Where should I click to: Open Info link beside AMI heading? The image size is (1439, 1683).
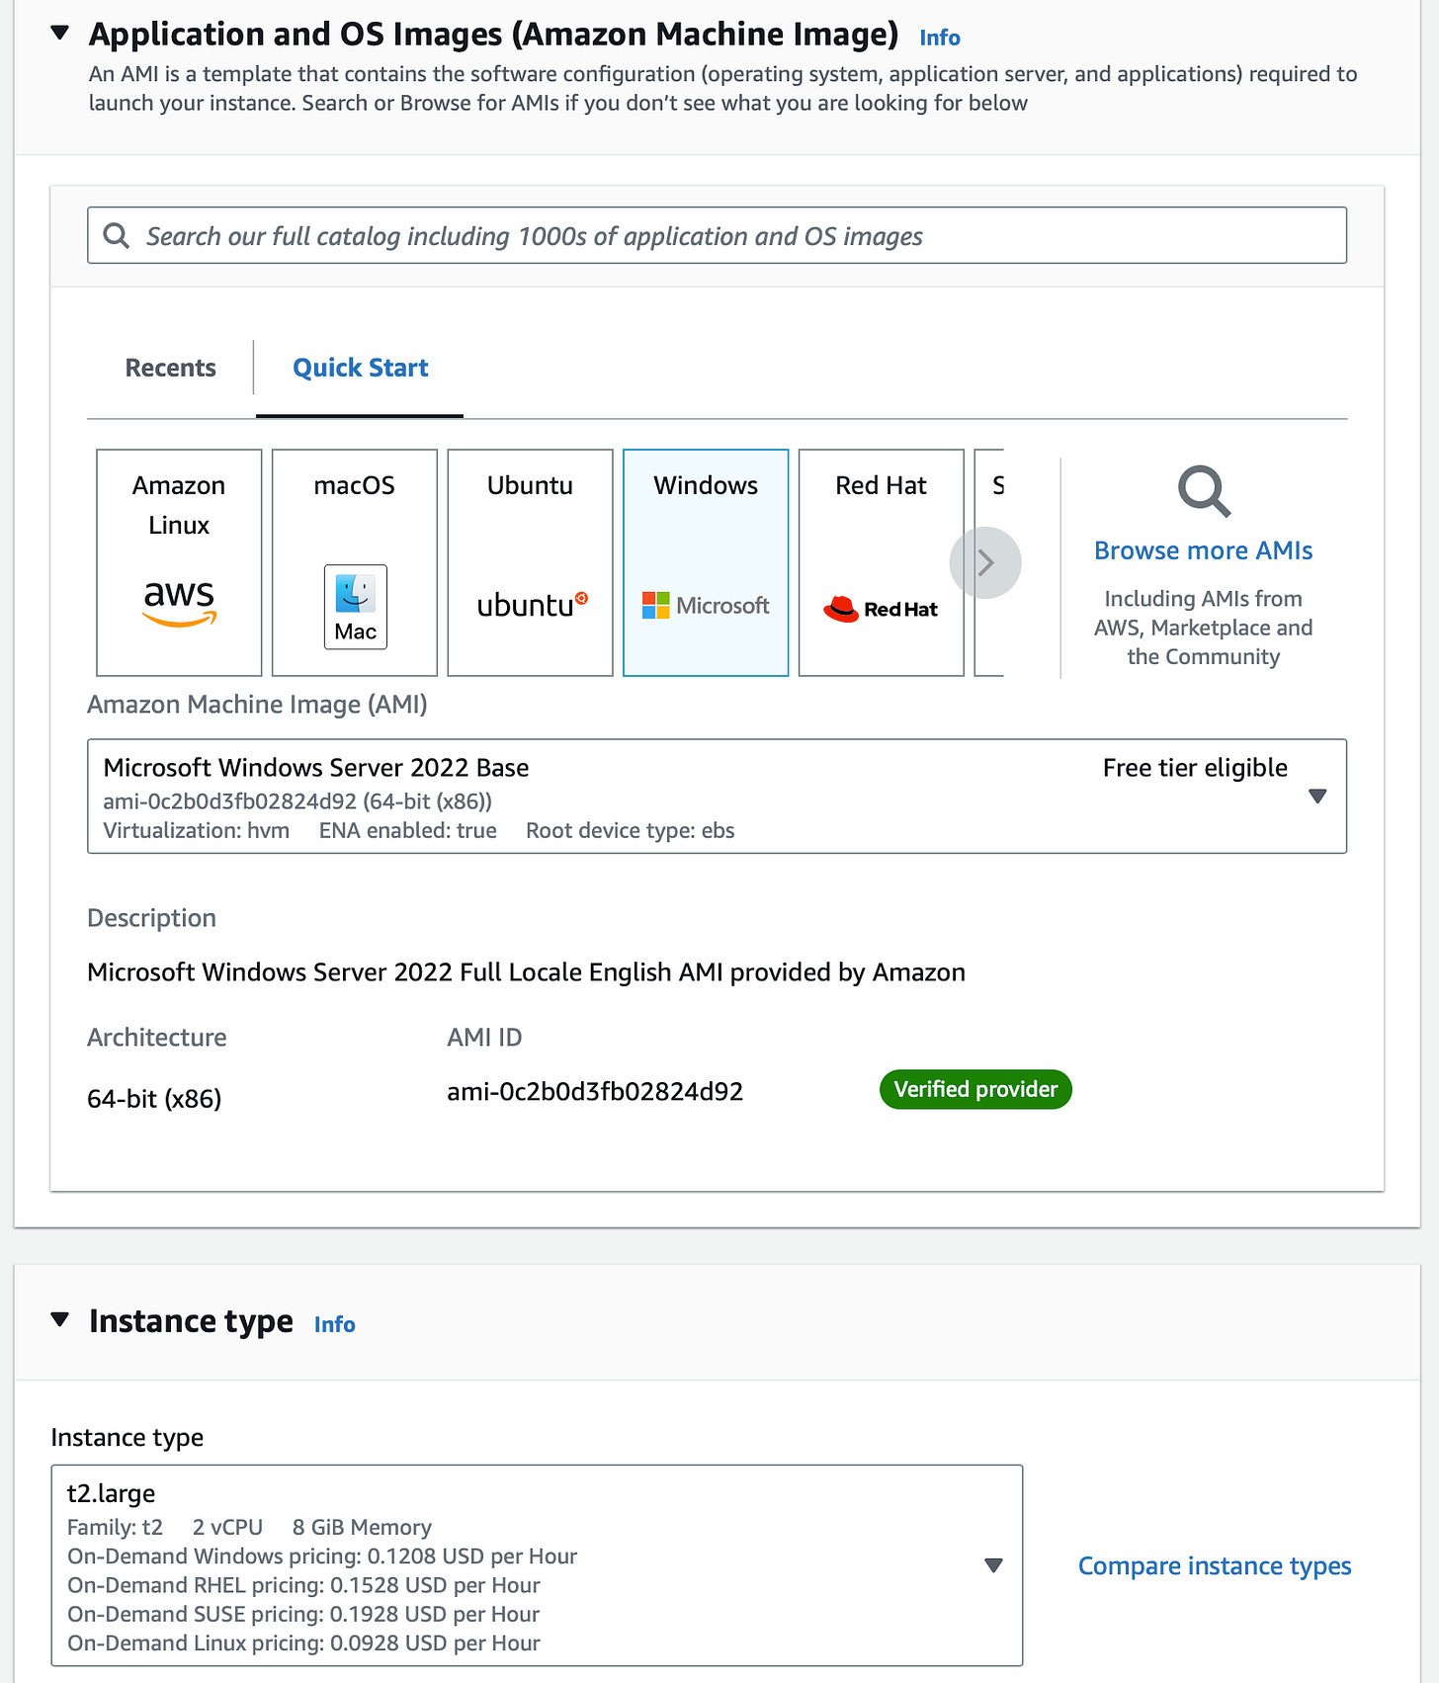[x=939, y=38]
